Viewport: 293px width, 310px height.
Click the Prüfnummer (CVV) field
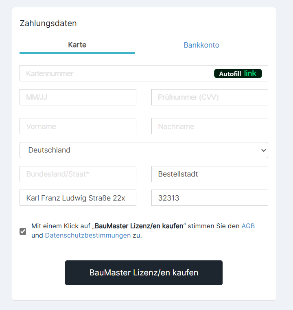click(210, 97)
